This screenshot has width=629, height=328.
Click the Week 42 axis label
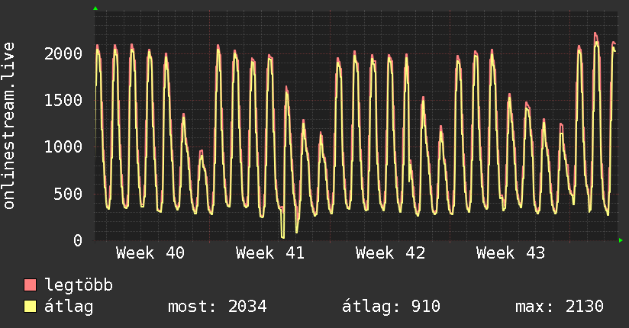(390, 253)
